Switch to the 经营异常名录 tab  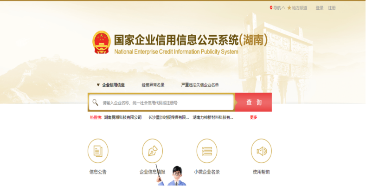coord(153,85)
